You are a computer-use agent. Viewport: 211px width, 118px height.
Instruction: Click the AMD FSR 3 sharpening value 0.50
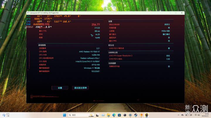(168, 59)
